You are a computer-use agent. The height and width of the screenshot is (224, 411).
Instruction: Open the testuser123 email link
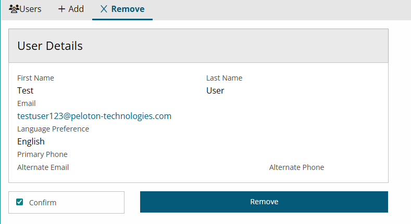point(94,116)
